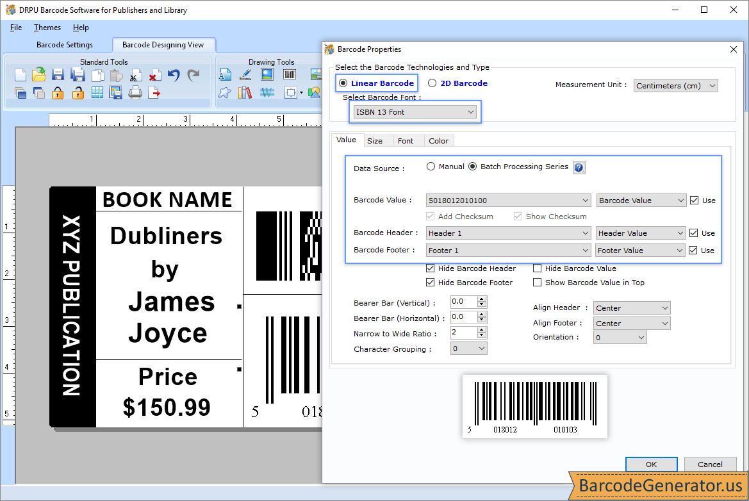Click the Paste clipboard icon

116,76
